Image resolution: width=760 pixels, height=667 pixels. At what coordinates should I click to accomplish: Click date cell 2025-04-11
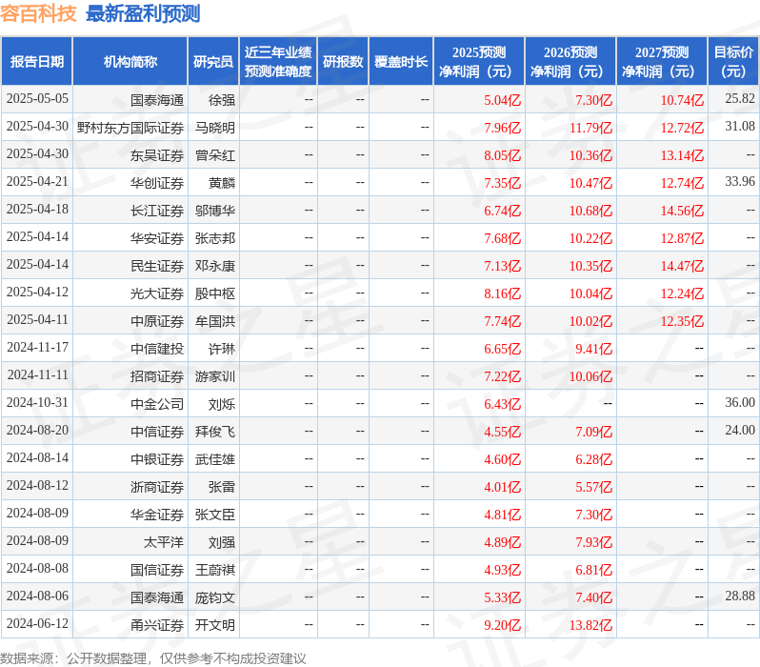tap(37, 319)
